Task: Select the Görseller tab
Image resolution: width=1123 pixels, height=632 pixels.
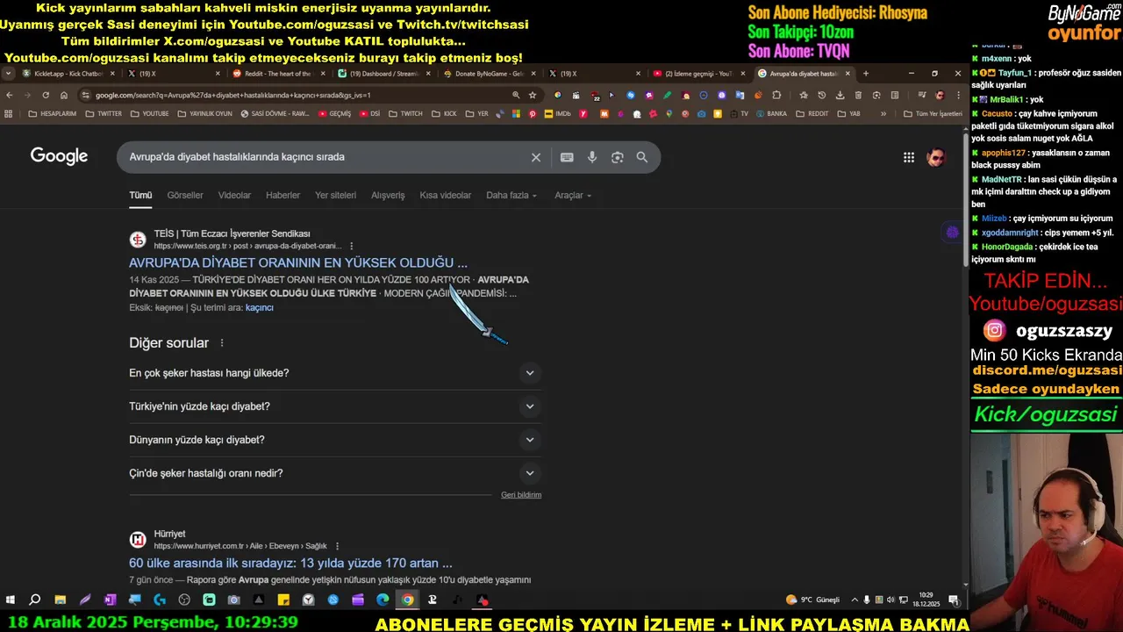Action: click(x=185, y=195)
